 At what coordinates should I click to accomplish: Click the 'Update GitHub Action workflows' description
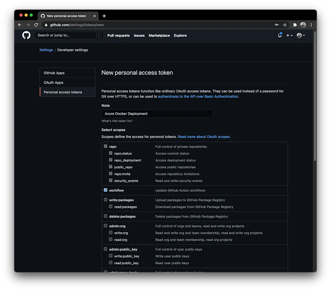[180, 190]
